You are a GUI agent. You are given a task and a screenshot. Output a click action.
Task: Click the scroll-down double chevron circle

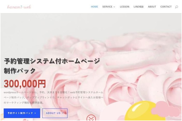[x=91, y=118]
